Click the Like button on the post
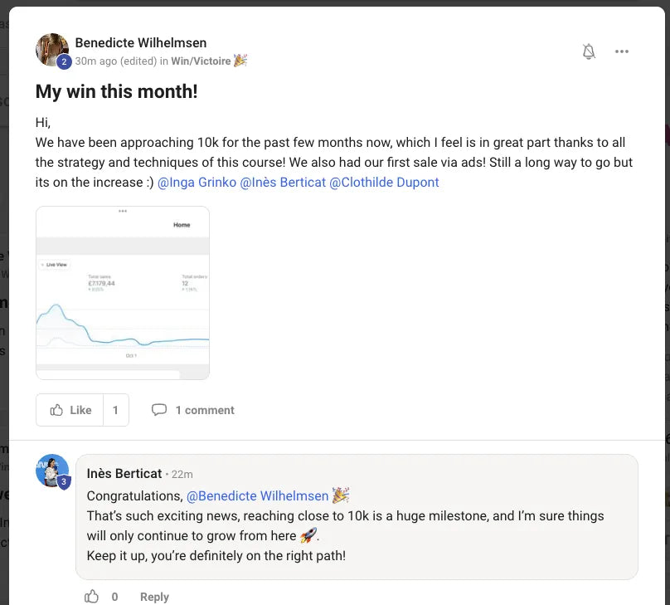 tap(70, 410)
